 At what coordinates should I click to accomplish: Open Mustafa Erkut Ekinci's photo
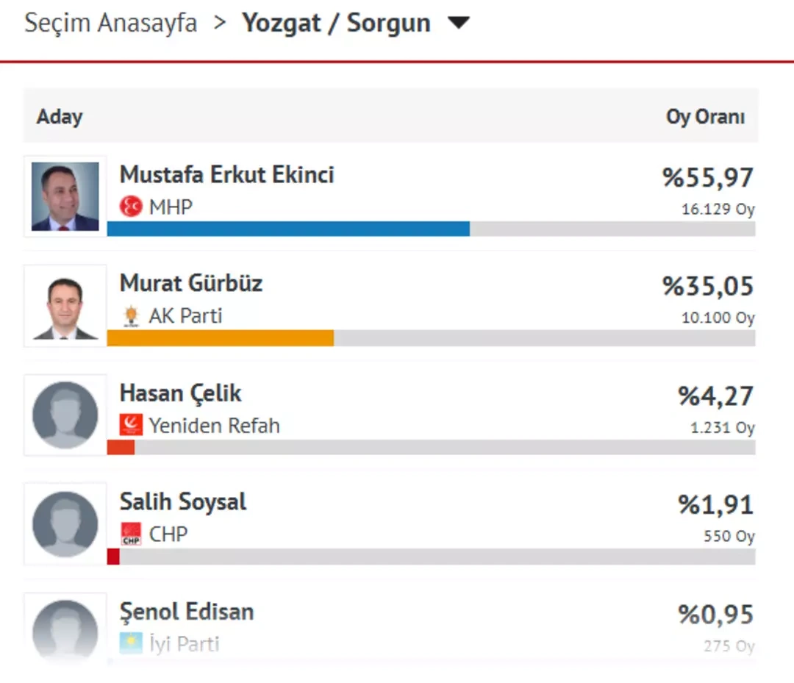pos(65,196)
